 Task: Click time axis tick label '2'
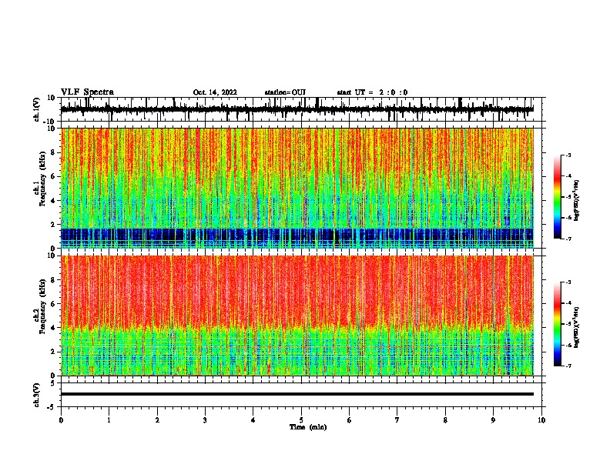[x=157, y=420]
